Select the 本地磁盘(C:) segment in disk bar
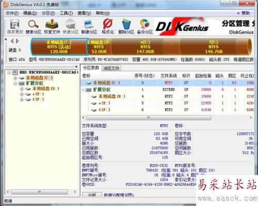 59,47
